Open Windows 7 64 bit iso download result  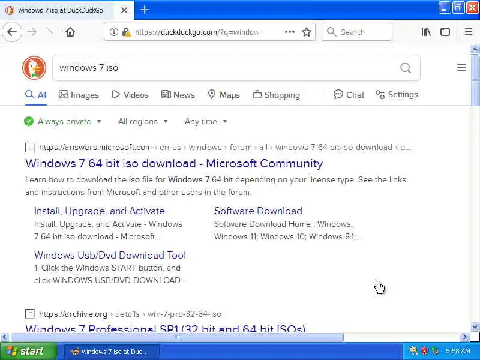174,163
